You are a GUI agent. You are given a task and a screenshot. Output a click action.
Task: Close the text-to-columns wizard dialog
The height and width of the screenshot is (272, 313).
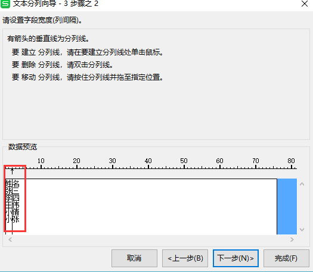click(x=305, y=4)
